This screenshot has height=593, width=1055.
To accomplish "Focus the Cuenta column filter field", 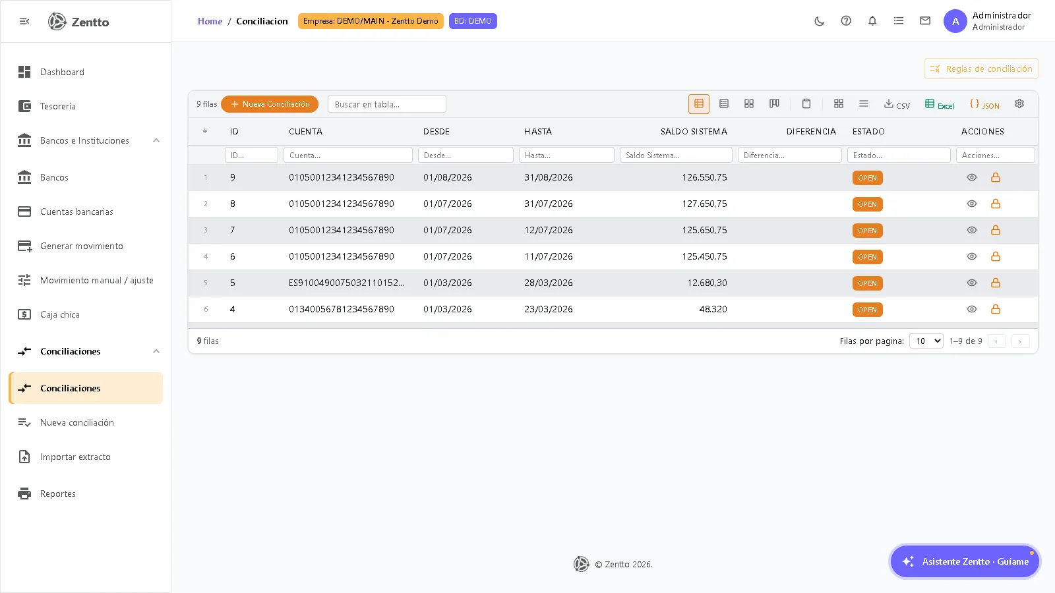I will tap(348, 155).
